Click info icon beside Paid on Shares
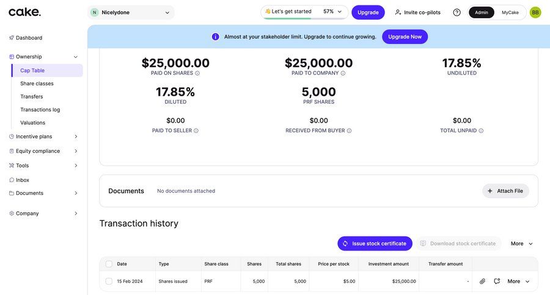 pos(197,73)
